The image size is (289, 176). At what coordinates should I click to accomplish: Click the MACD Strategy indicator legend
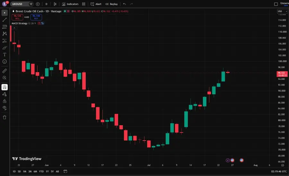[23, 23]
